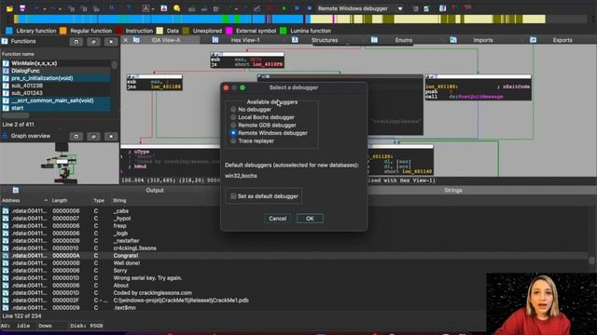597x335 pixels.
Task: Select the No debugger radio button
Action: click(233, 110)
